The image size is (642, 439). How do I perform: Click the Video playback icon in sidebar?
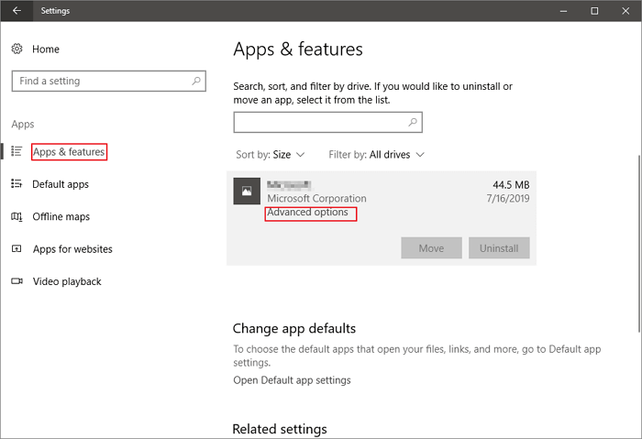(17, 281)
